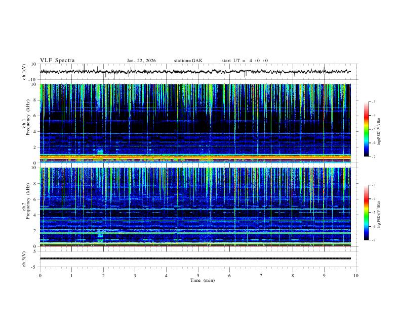Click time axis tick label "10" at right end
Image resolution: width=401 pixels, height=309 pixels.
coord(356,276)
